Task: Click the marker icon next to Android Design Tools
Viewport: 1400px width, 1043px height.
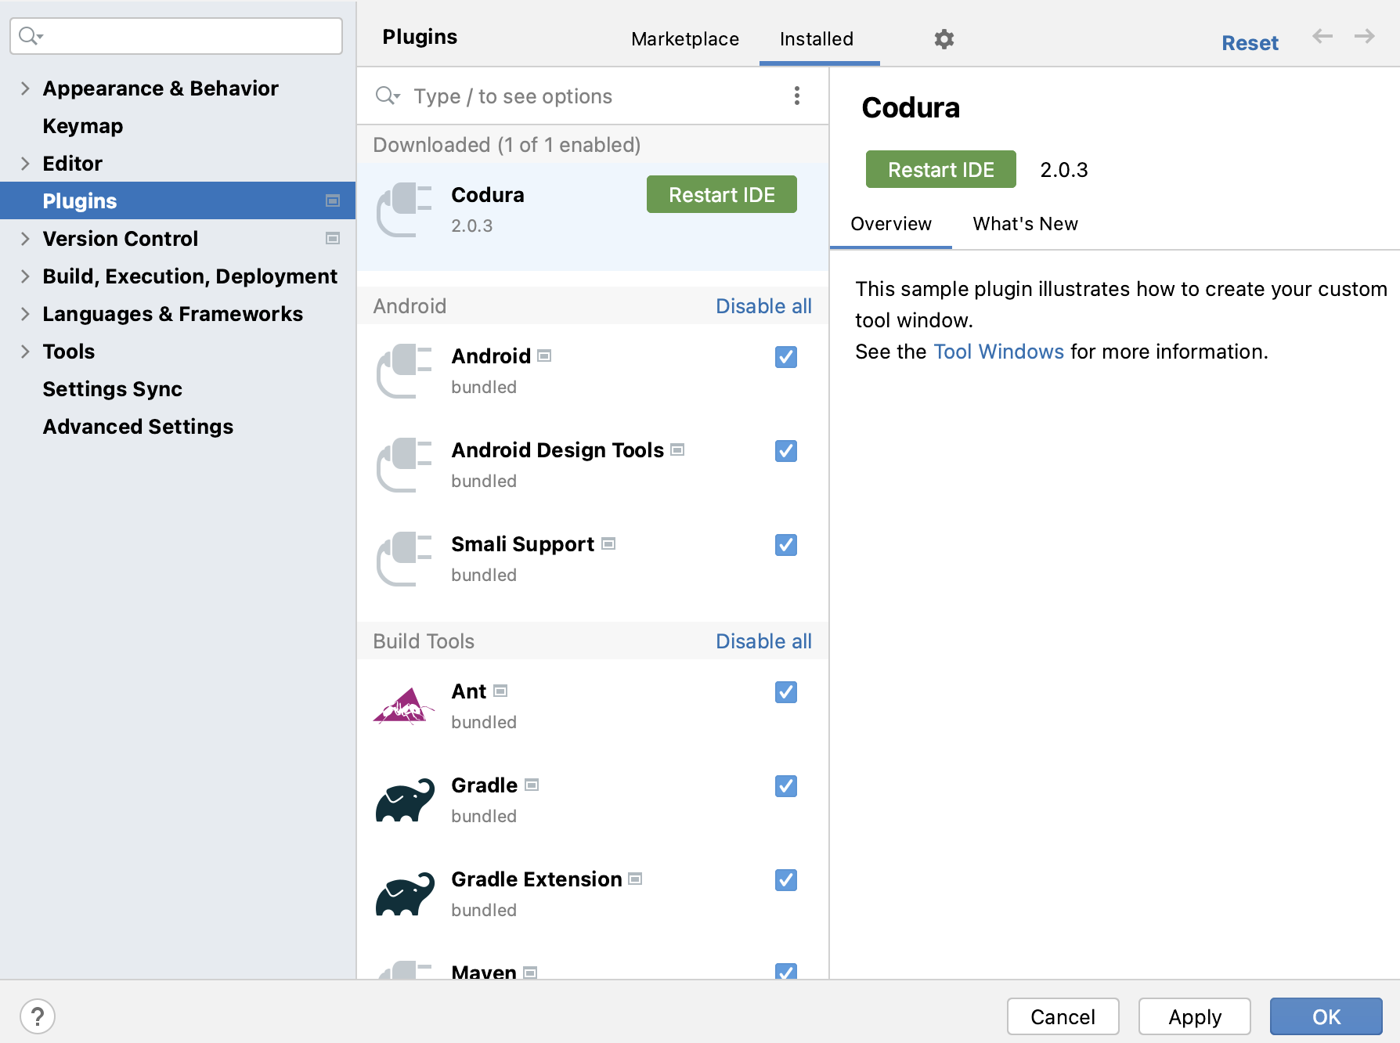Action: (x=678, y=449)
